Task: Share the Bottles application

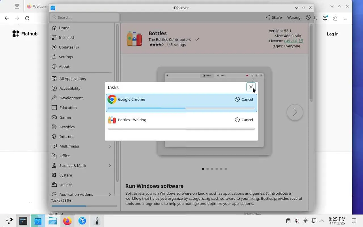Action: click(x=274, y=17)
